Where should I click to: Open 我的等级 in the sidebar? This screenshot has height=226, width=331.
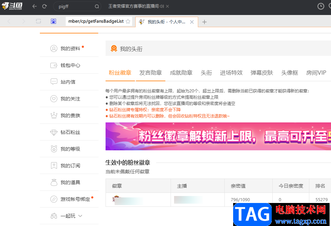pos(70,149)
